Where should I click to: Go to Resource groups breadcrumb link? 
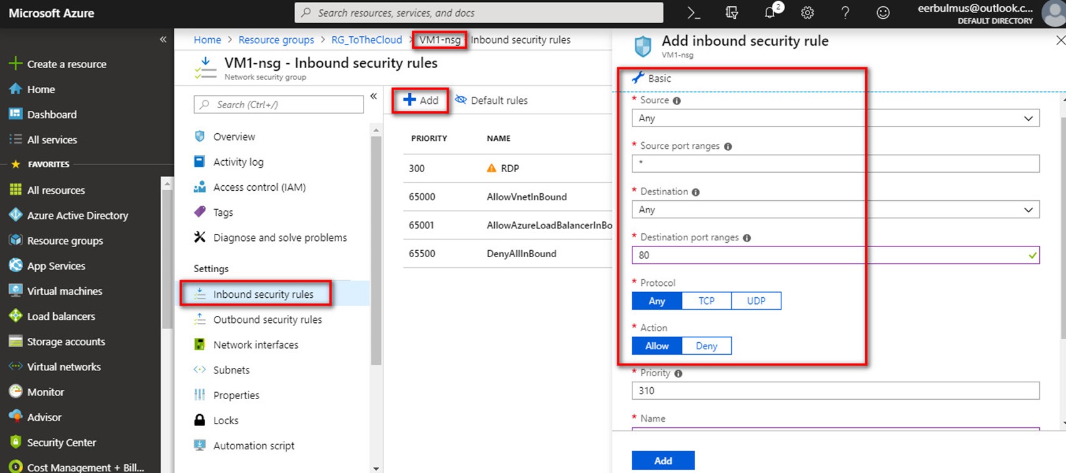(x=276, y=39)
